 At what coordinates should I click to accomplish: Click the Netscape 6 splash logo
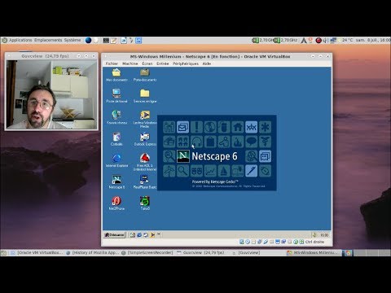[x=183, y=156]
